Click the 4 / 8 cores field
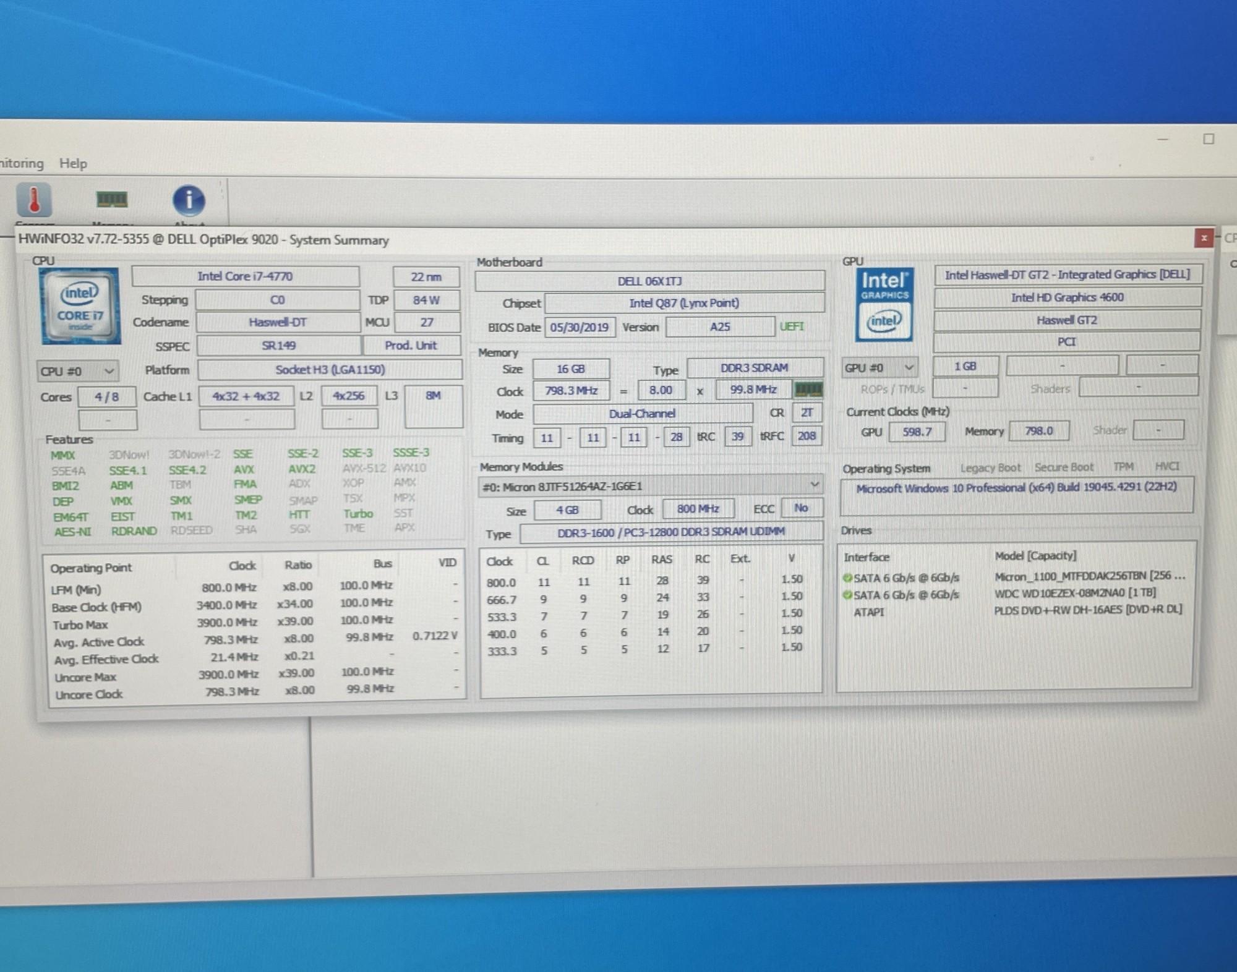The height and width of the screenshot is (972, 1237). pos(107,396)
